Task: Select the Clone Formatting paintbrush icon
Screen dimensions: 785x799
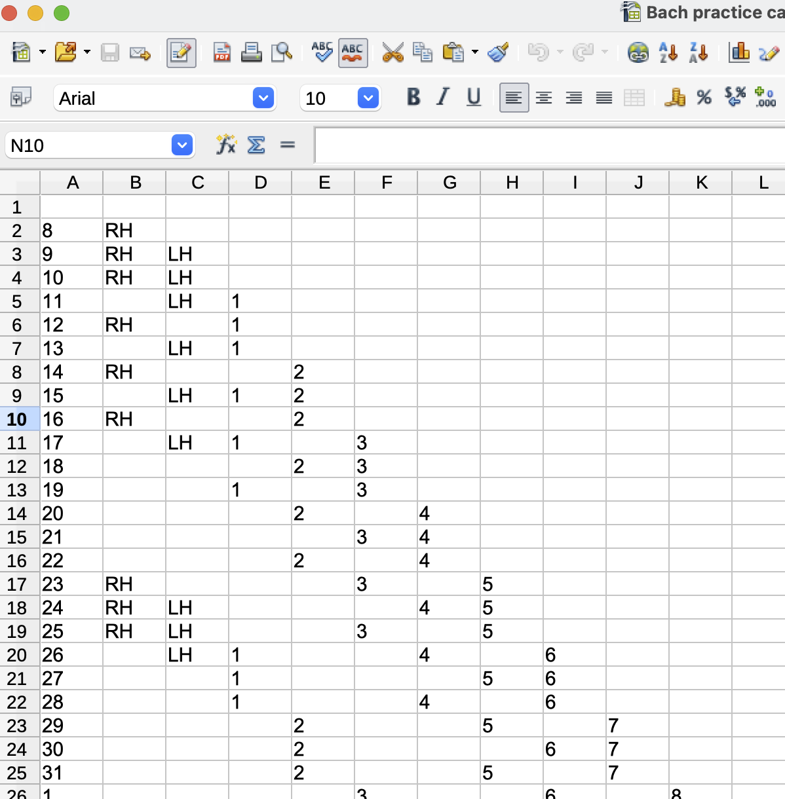Action: coord(499,52)
